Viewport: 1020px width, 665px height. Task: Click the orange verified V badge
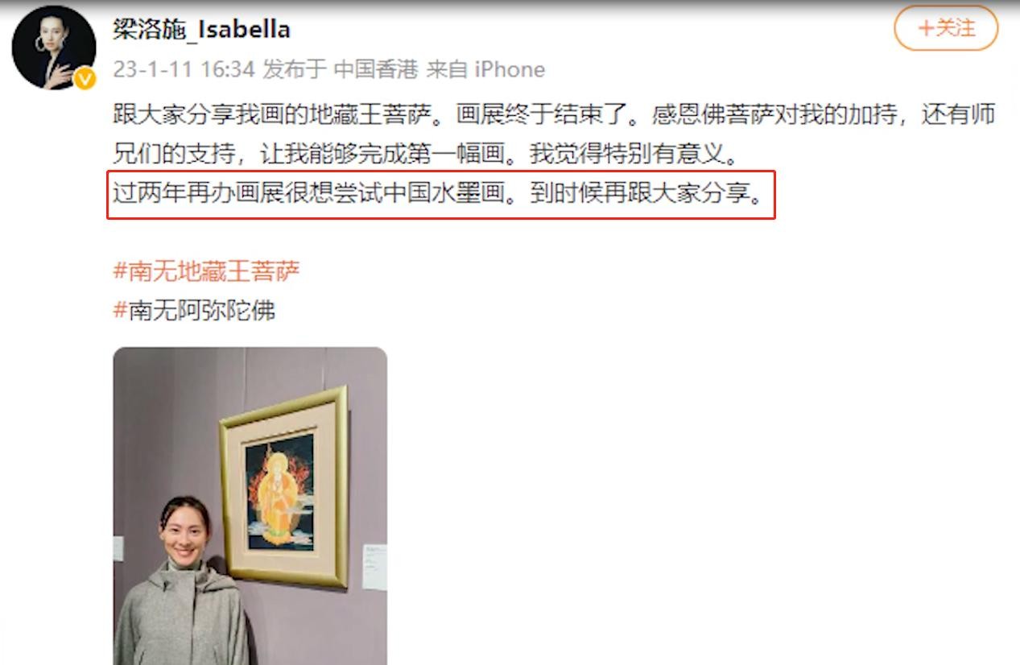tap(85, 78)
